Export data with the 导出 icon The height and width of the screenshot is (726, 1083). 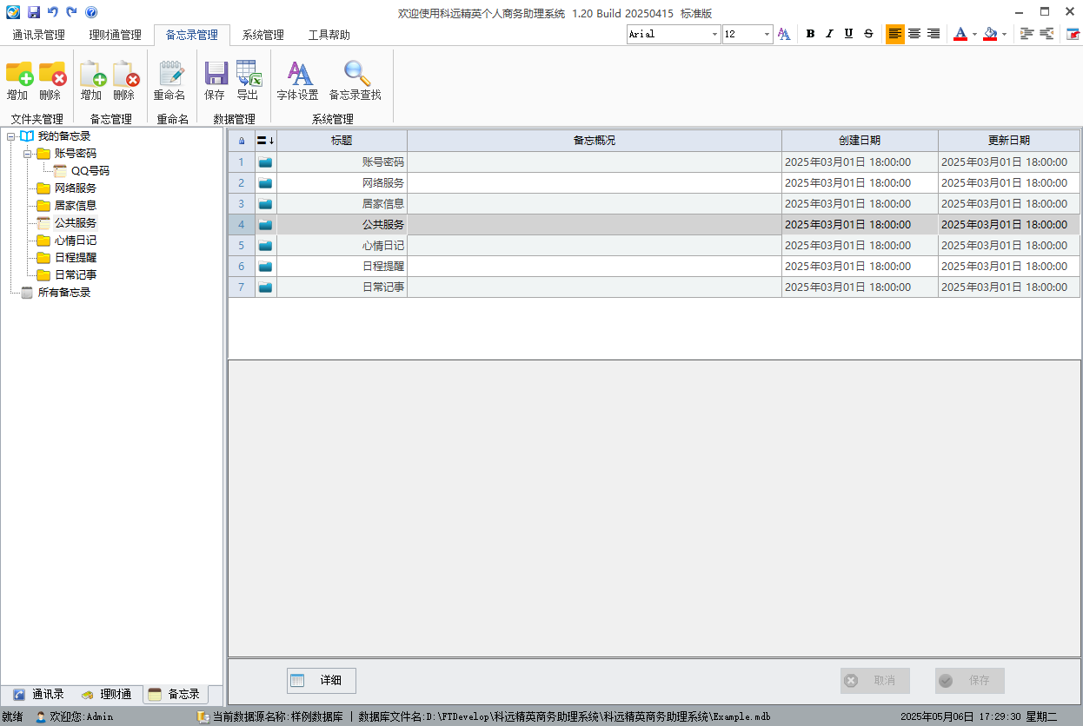248,75
